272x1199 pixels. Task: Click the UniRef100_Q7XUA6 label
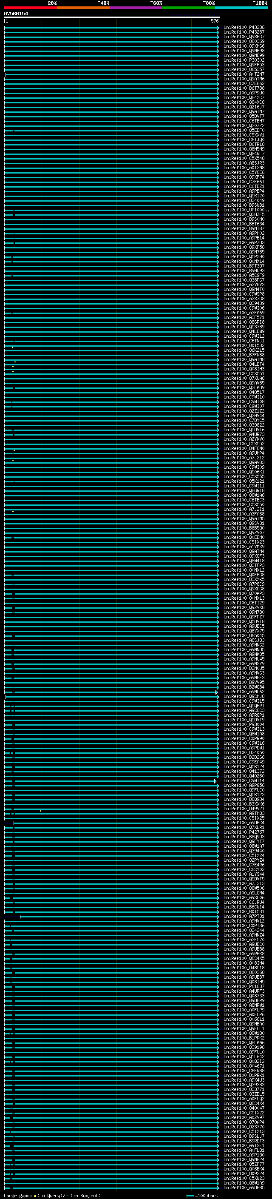(244, 379)
